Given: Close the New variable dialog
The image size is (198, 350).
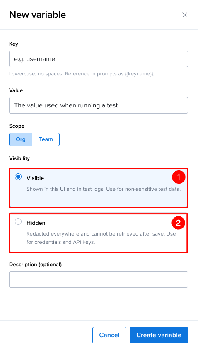Looking at the screenshot, I should tap(185, 15).
